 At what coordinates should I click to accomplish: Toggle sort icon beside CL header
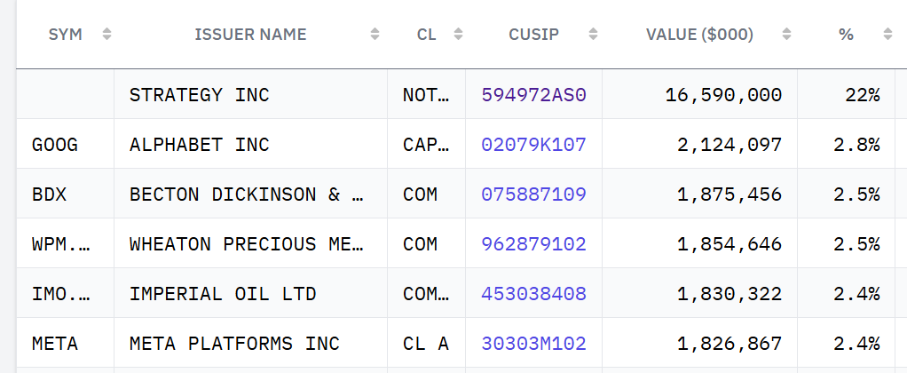pyautogui.click(x=458, y=34)
